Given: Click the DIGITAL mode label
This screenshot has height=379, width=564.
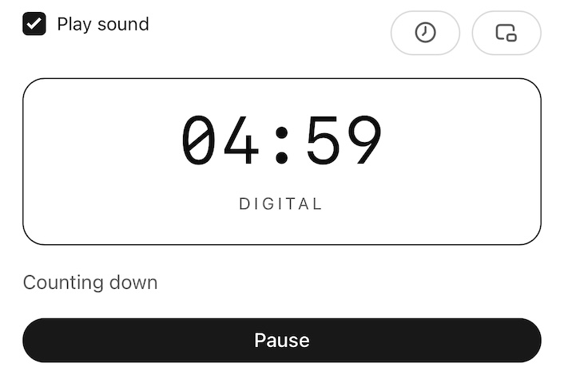Looking at the screenshot, I should pyautogui.click(x=281, y=204).
